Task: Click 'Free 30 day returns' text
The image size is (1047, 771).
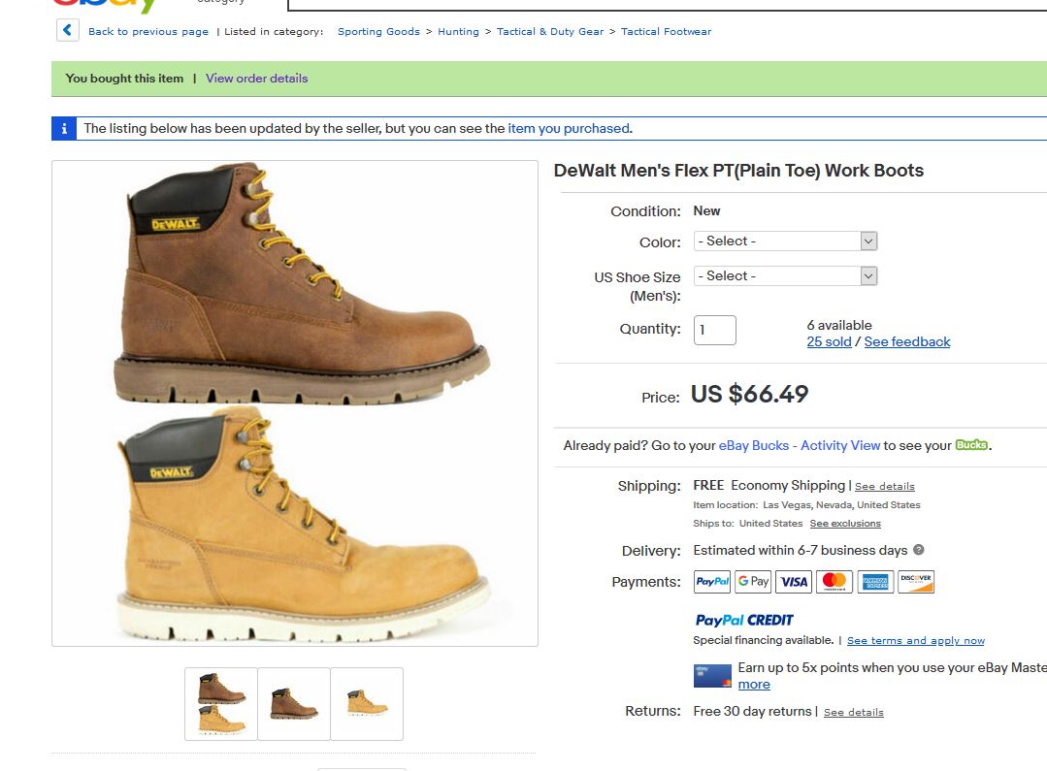Action: tap(752, 711)
